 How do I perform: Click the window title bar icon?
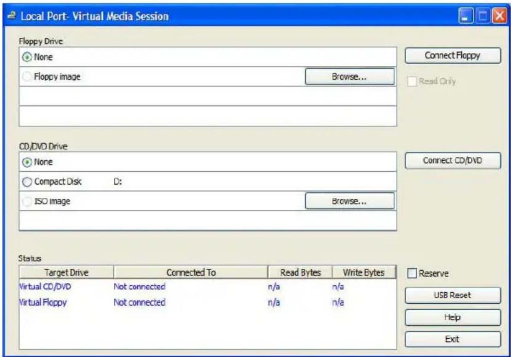point(12,16)
